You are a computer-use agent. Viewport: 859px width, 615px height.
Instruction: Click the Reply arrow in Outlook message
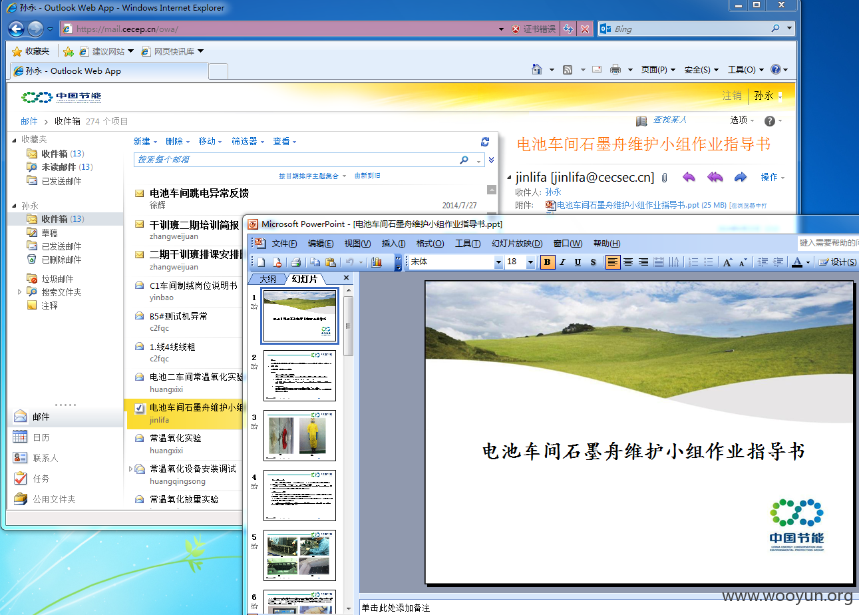tap(689, 177)
